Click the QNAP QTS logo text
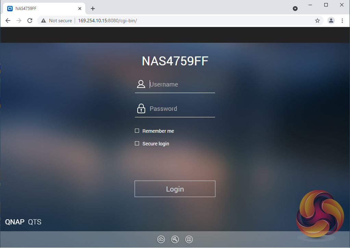 tap(23, 222)
